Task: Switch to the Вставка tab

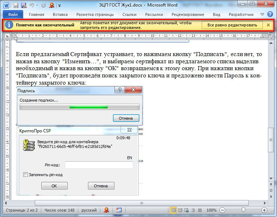Action: pyautogui.click(x=60, y=14)
